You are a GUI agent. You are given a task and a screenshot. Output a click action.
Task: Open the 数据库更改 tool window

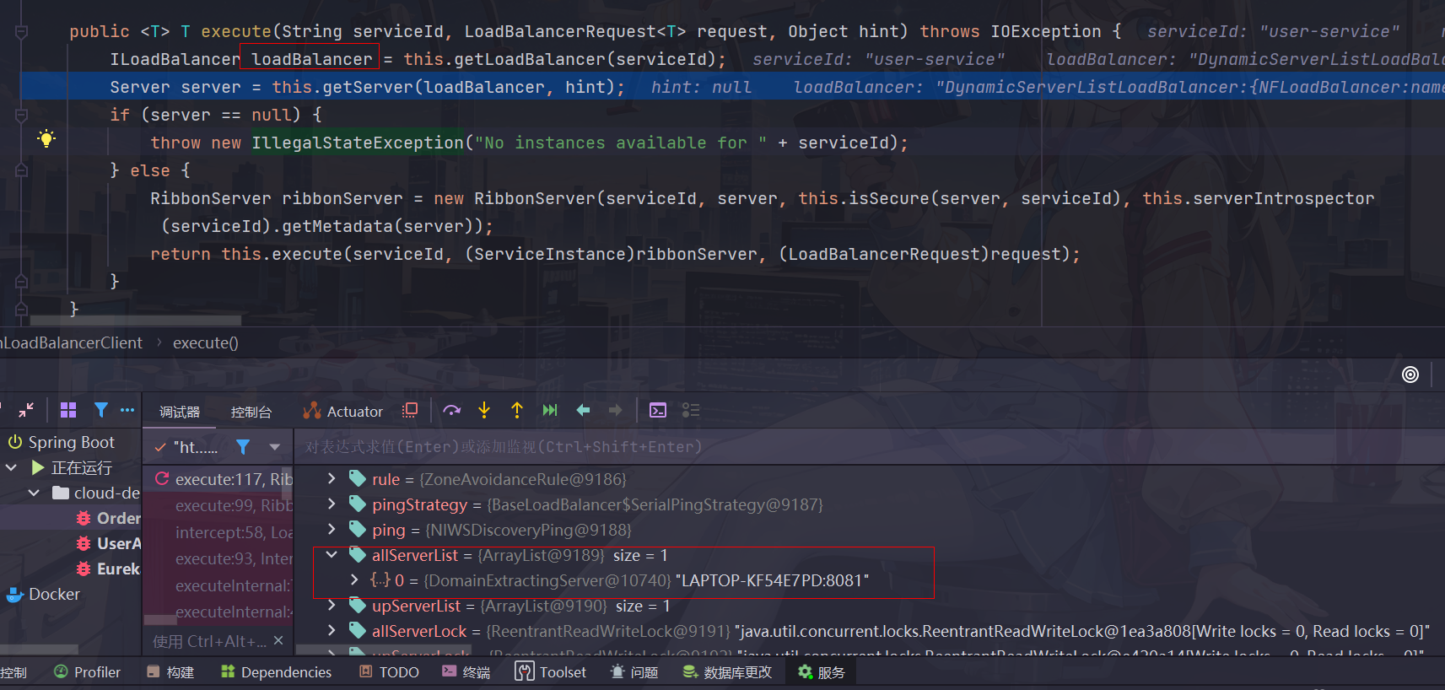point(728,672)
